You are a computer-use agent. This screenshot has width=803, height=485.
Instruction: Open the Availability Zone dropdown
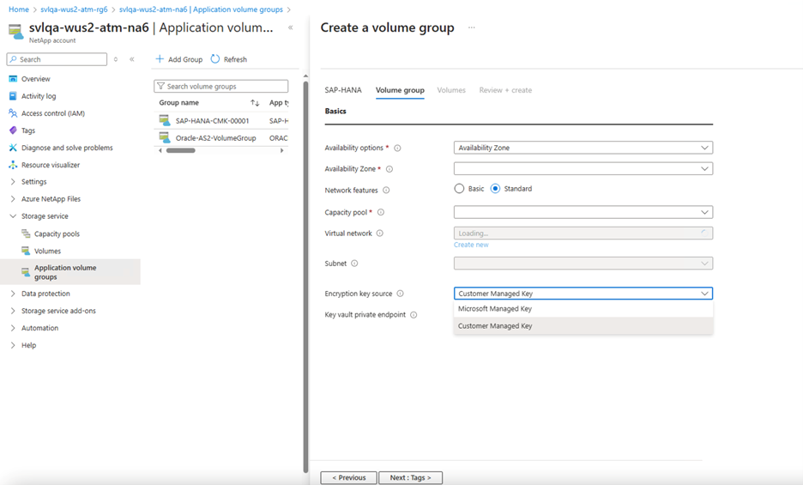coord(583,169)
